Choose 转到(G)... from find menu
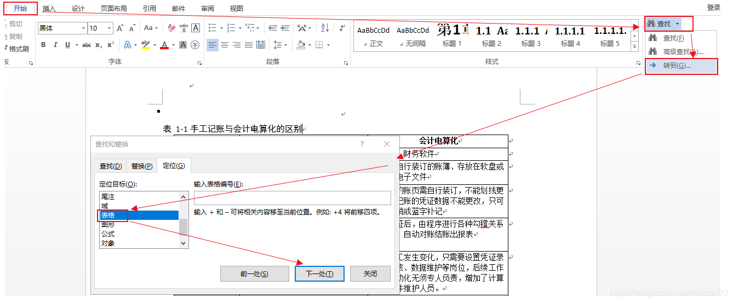Image resolution: width=733 pixels, height=303 pixels. tap(681, 66)
